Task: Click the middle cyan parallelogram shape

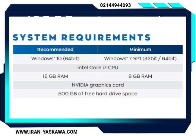Action: [x=161, y=5]
